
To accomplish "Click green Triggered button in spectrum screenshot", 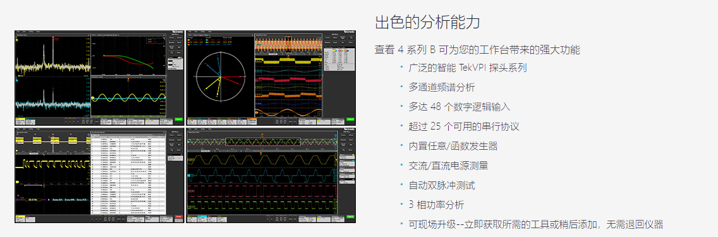I will (179, 120).
